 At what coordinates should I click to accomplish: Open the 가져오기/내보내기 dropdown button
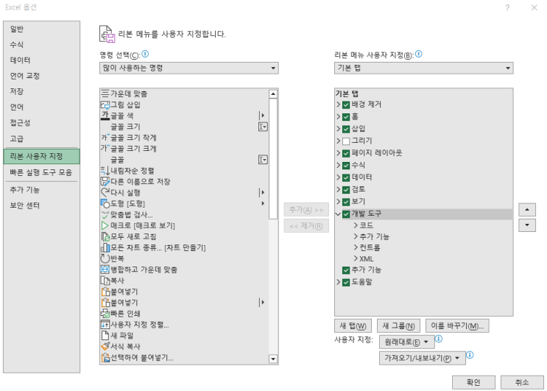pos(423,358)
